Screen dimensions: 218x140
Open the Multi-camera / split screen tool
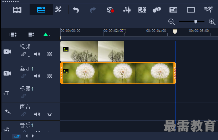click(x=191, y=10)
